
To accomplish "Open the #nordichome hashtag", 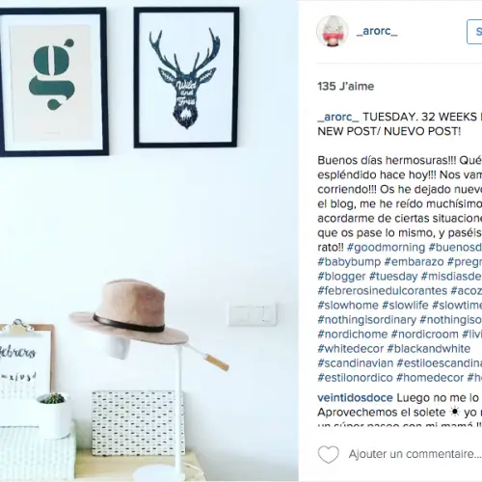I will (x=353, y=334).
